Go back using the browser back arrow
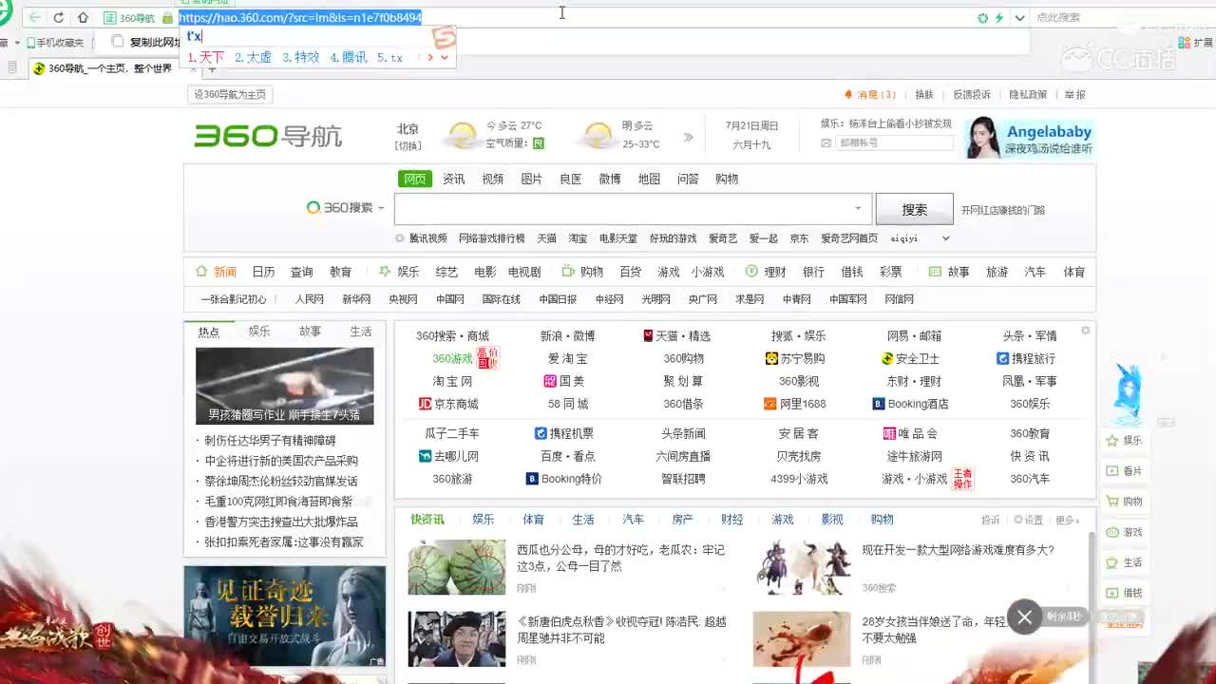Screen dimensions: 1216x684 tap(35, 17)
